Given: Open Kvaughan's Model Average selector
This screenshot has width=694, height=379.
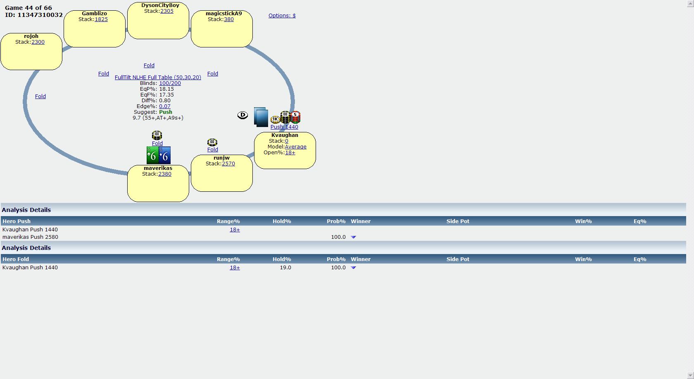Looking at the screenshot, I should coord(295,147).
